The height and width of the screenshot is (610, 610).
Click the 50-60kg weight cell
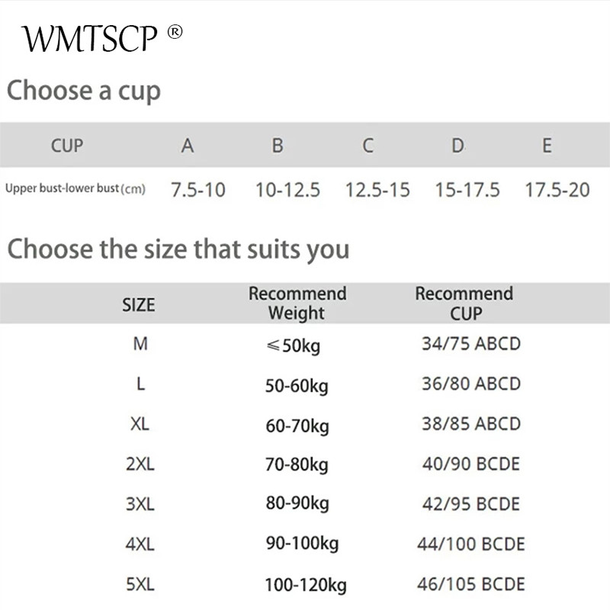tap(297, 386)
